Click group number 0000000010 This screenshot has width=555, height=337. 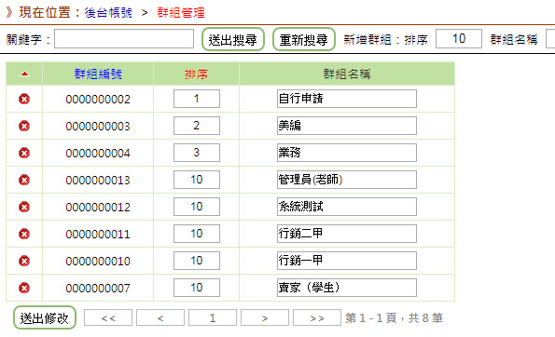[x=98, y=261]
